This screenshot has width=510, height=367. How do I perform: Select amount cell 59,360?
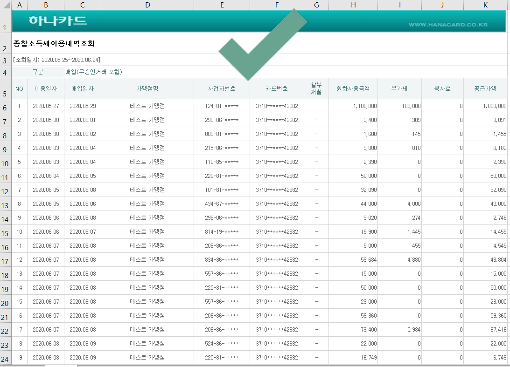pos(353,316)
